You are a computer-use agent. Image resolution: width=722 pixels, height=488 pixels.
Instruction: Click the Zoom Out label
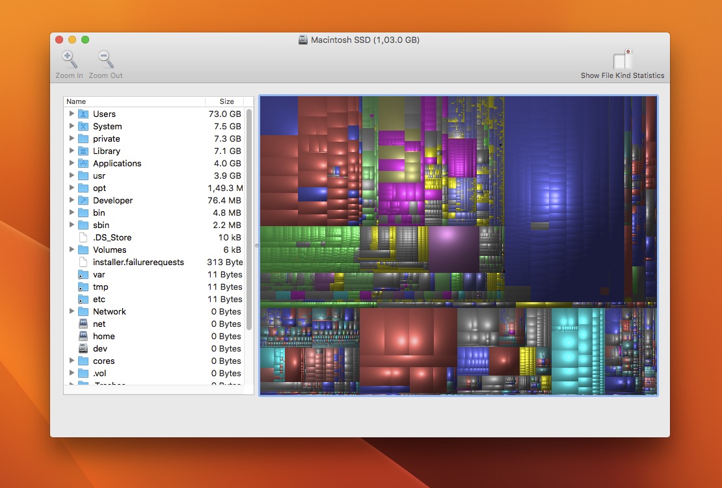(x=105, y=75)
